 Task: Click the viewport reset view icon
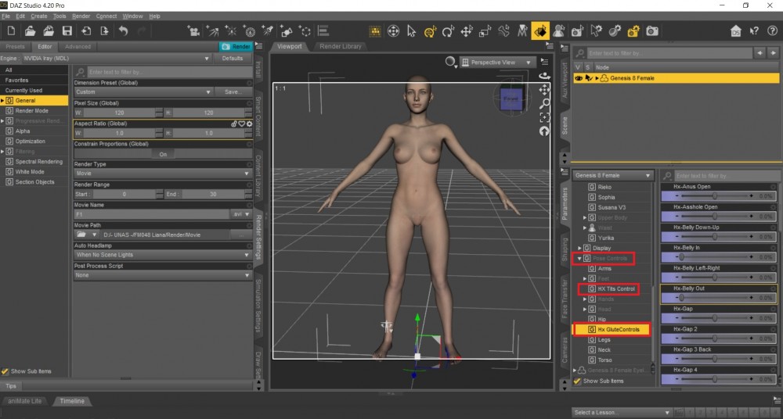click(544, 131)
